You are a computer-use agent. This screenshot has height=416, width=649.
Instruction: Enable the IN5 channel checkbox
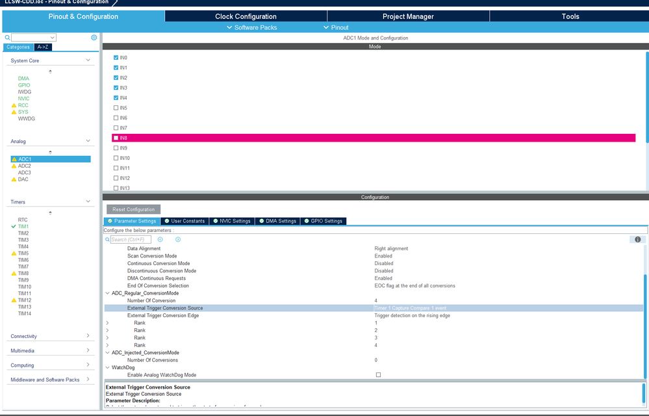[116, 108]
